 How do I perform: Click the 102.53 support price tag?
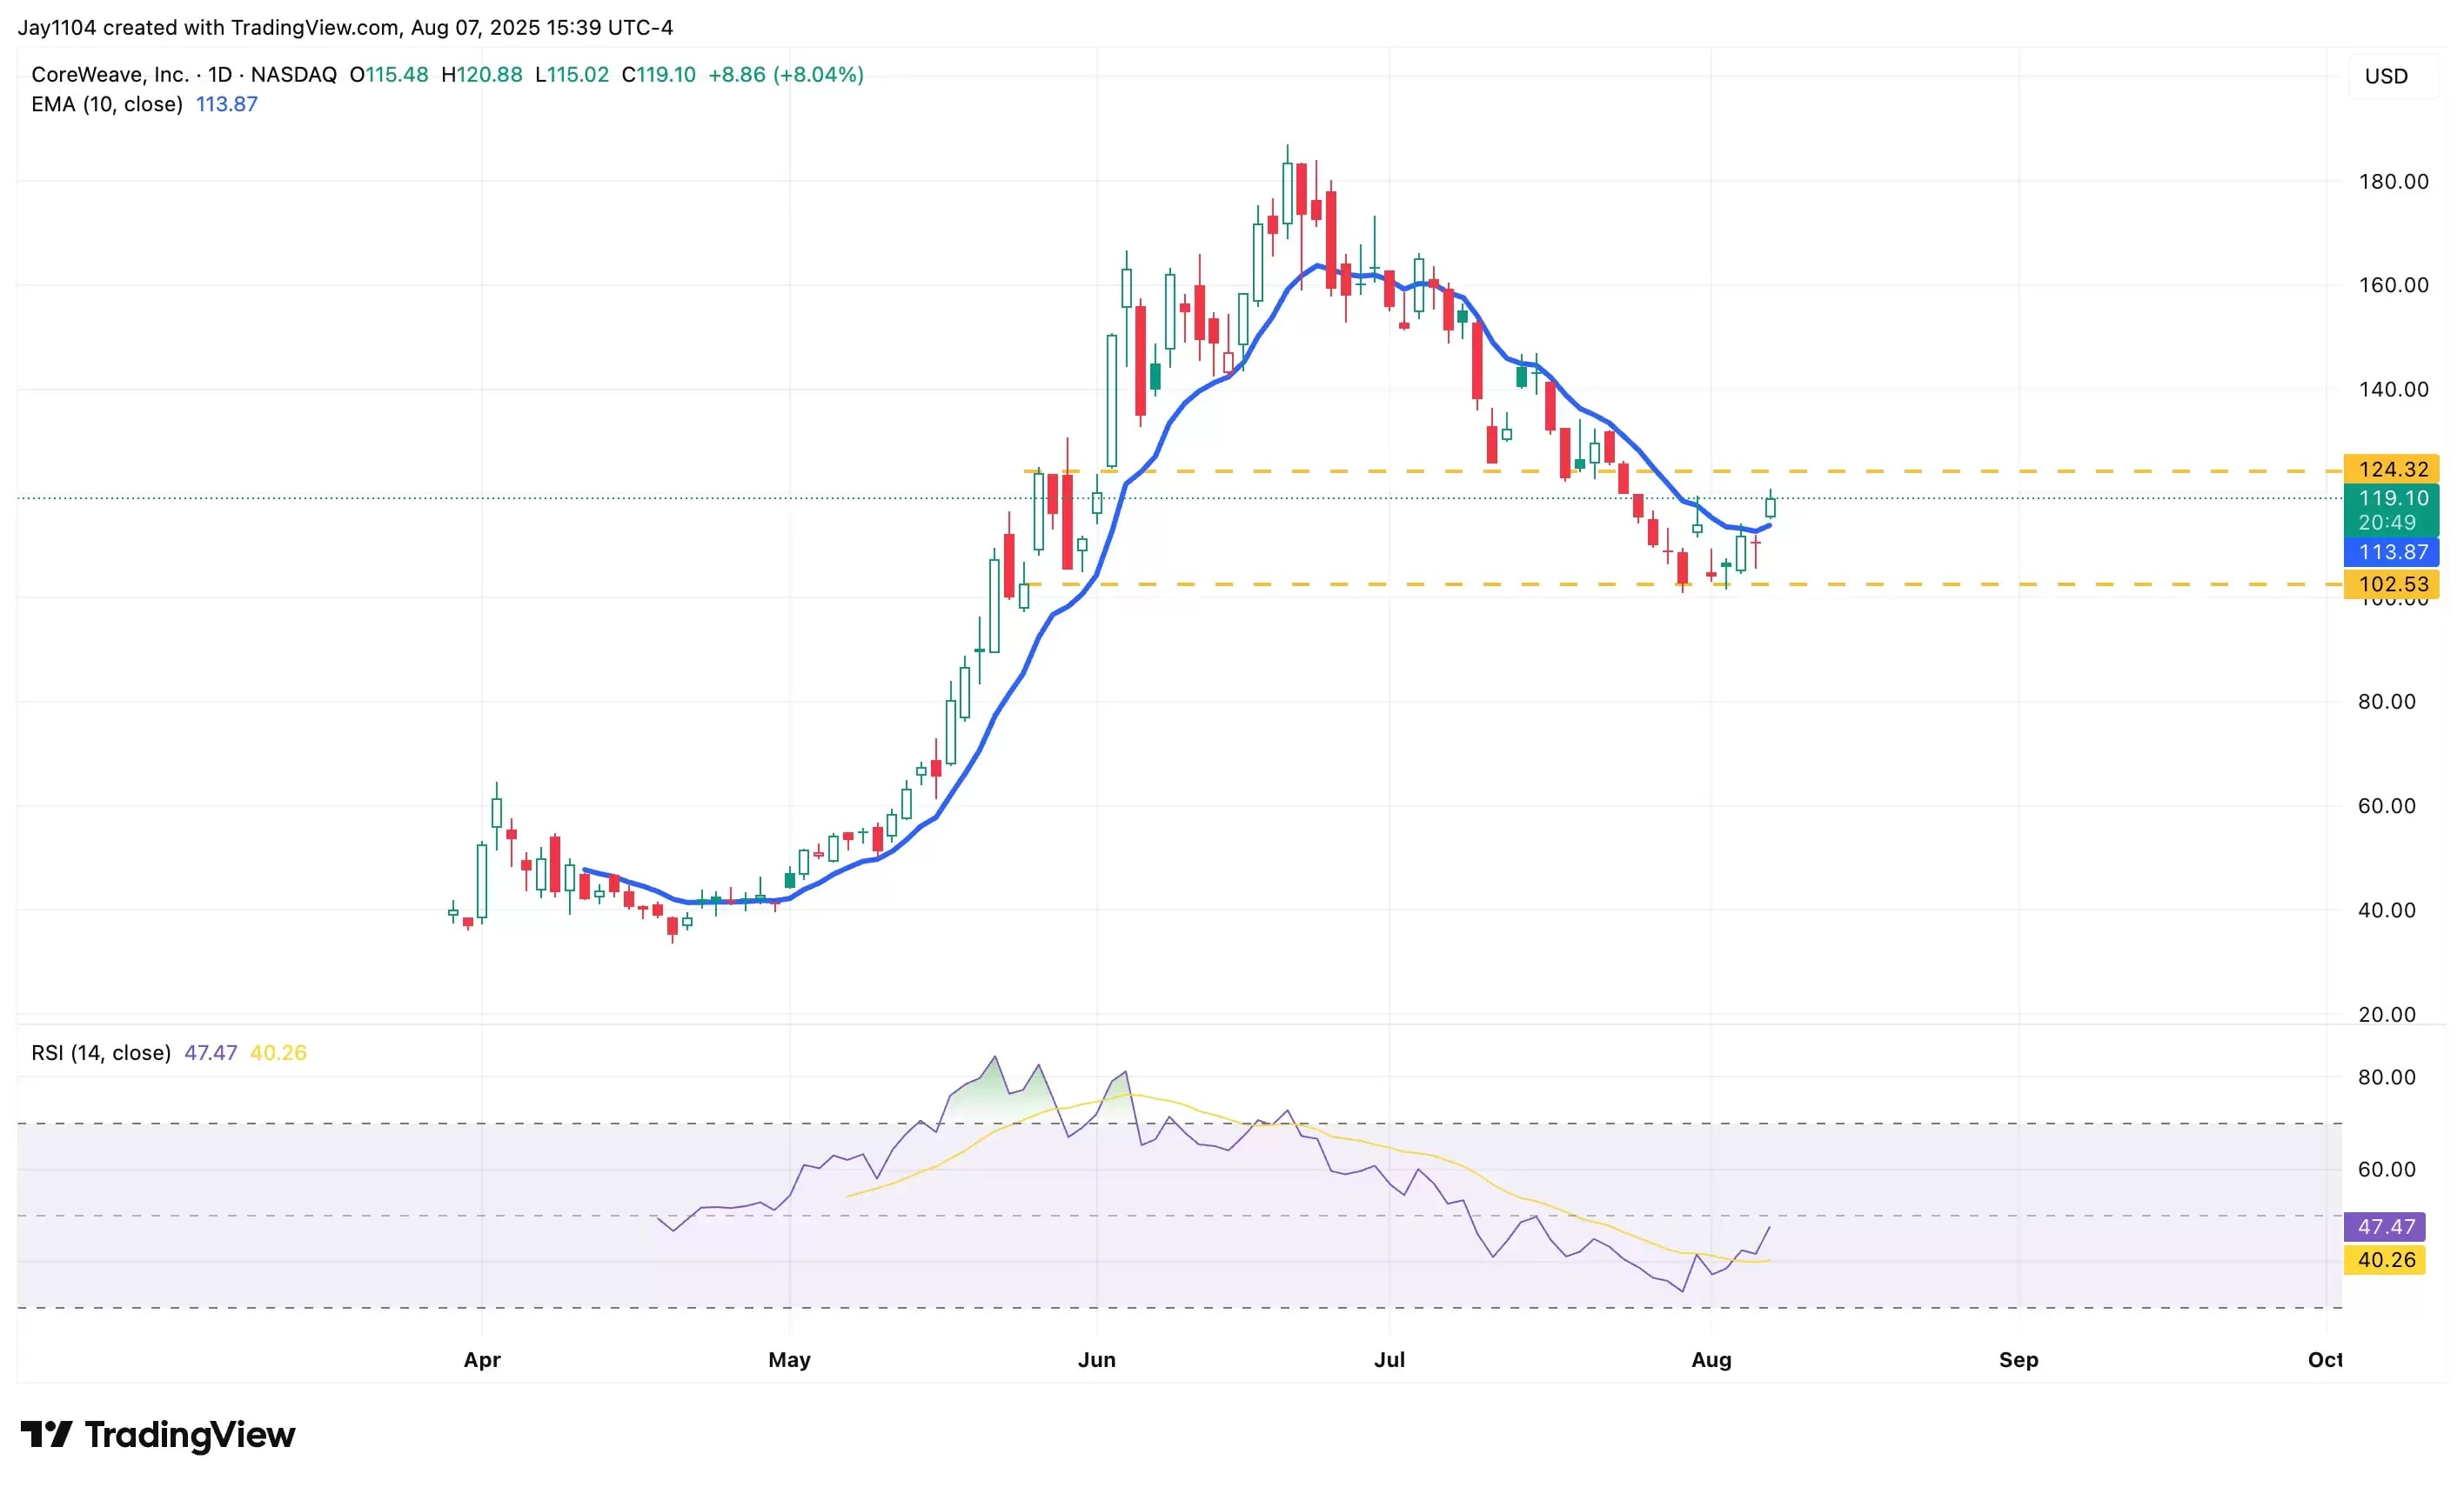click(2393, 583)
